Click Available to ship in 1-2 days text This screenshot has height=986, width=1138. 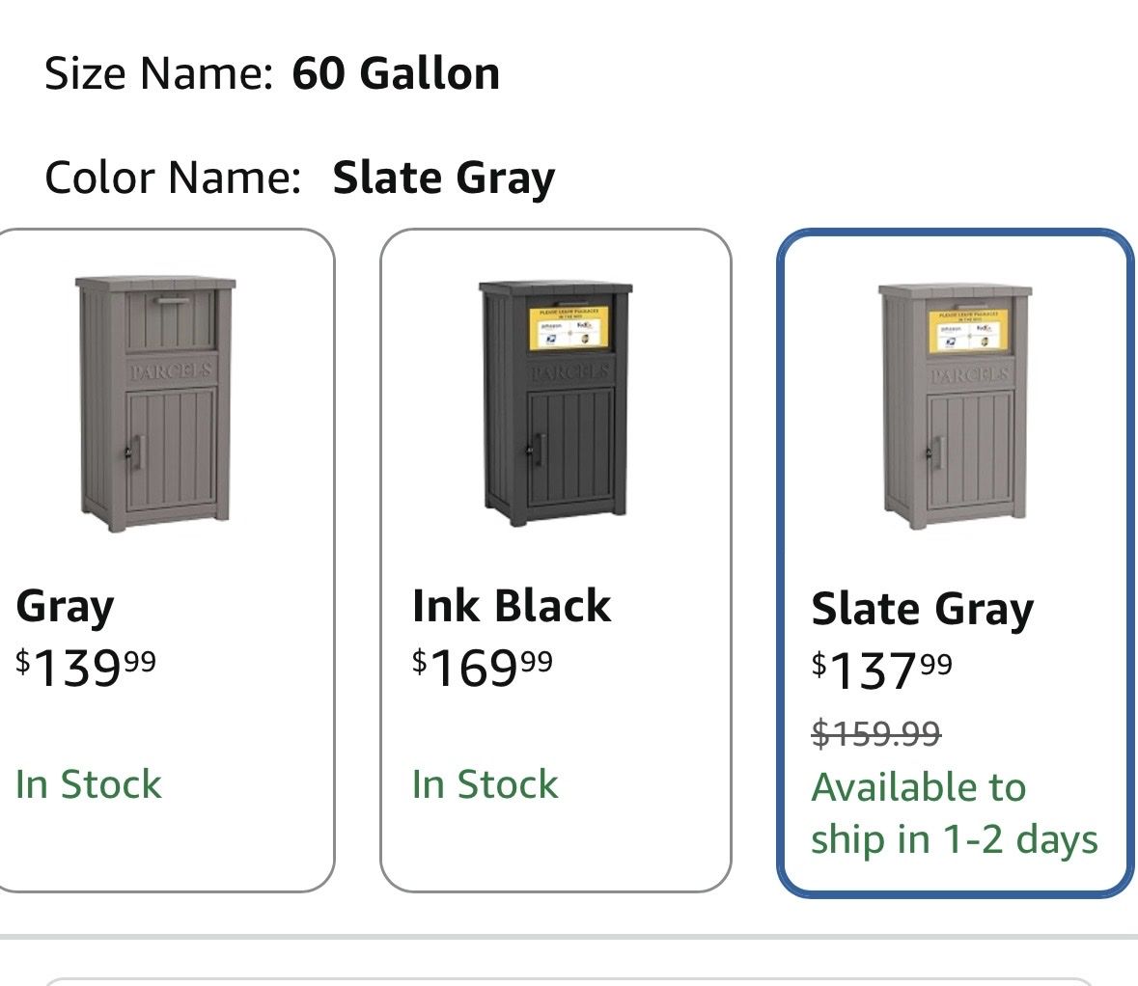pos(955,813)
